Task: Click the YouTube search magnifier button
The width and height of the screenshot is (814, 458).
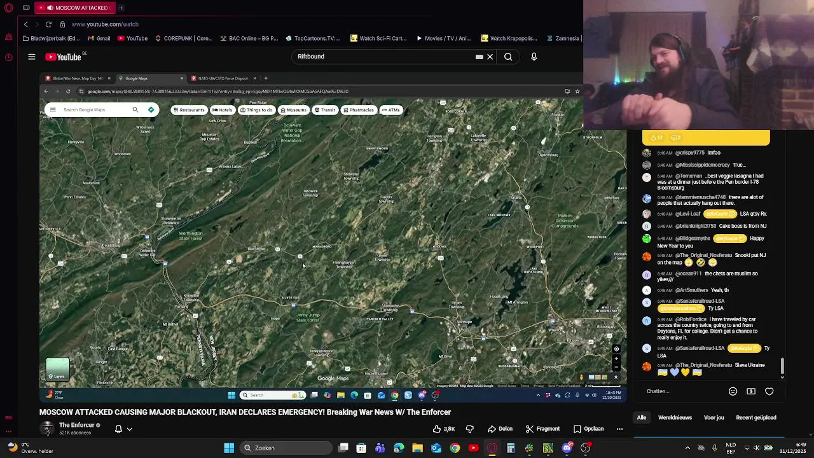Action: [508, 57]
